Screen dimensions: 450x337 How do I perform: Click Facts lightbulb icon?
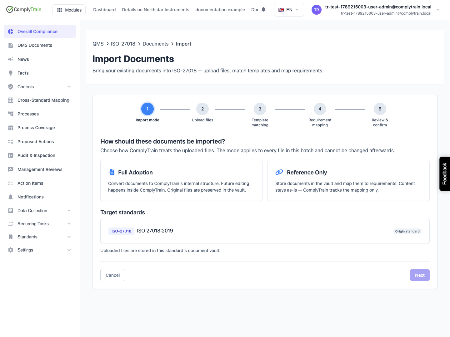click(11, 73)
